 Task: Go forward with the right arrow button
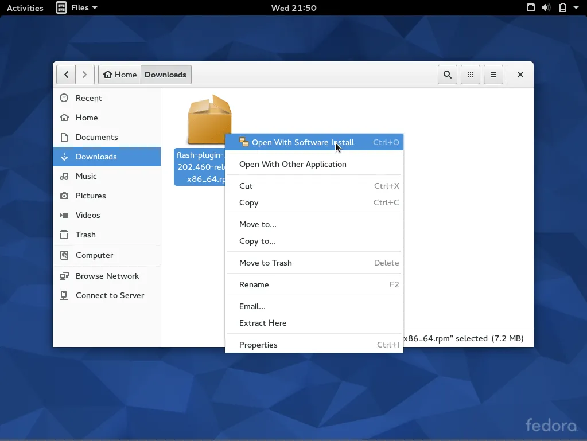85,75
